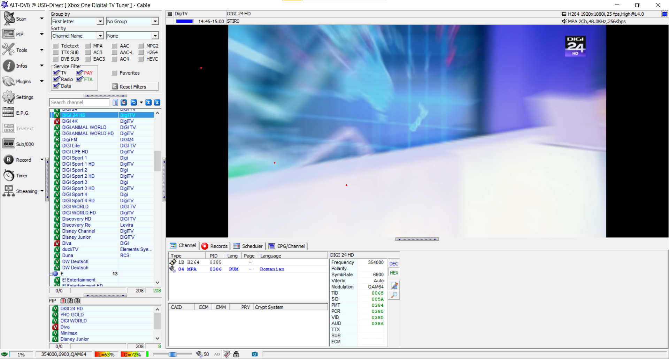Collapse the E channel group
The width and height of the screenshot is (669, 359).
(x=51, y=274)
